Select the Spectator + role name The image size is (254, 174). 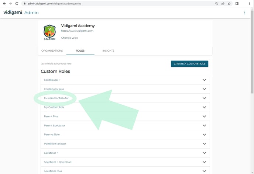51,153
